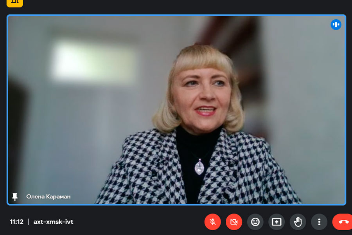
Task: Raise hand in the meeting
Action: coord(298,222)
